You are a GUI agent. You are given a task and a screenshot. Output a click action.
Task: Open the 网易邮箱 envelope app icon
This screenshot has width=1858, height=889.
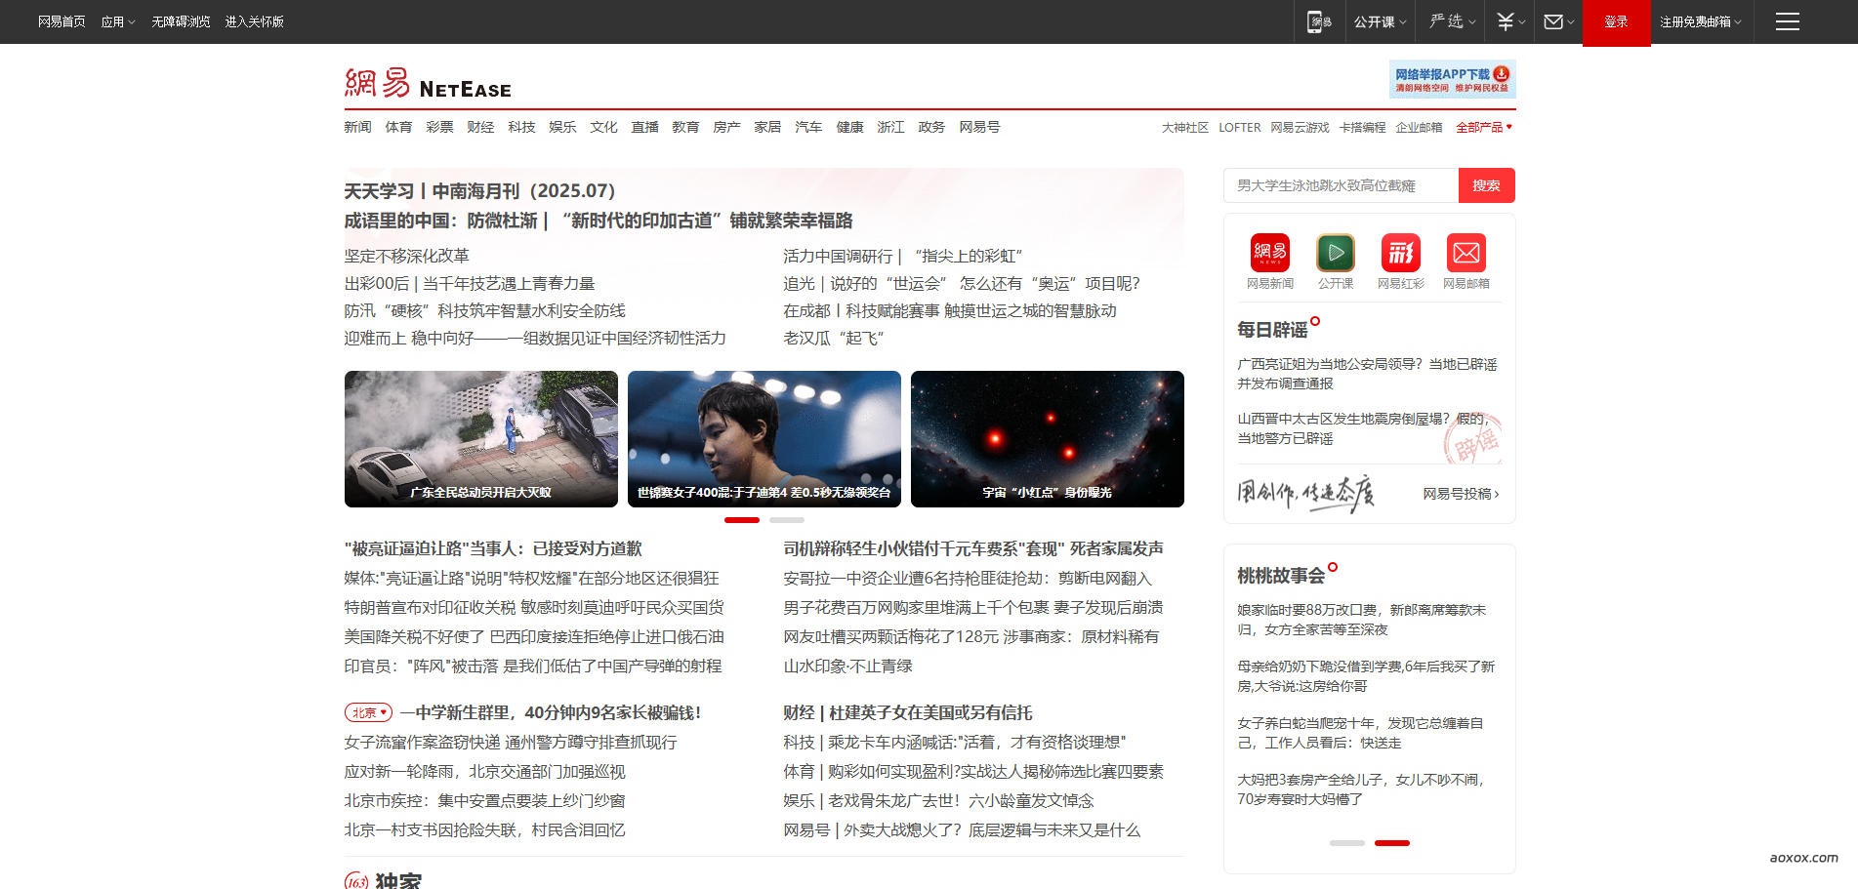pos(1466,253)
